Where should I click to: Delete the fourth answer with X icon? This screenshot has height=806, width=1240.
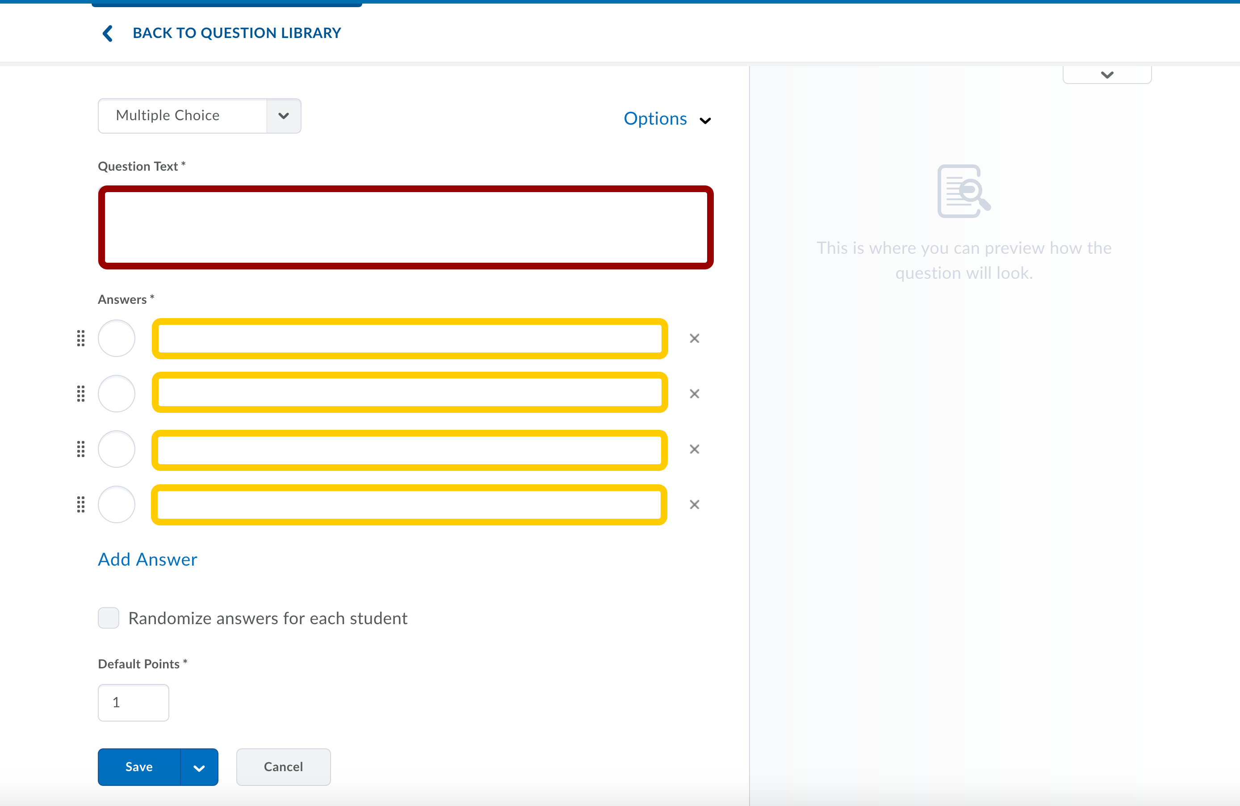point(694,504)
